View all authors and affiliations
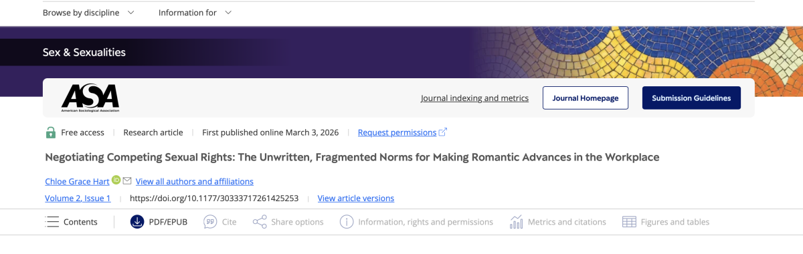Screen dimensions: 803x254 pyautogui.click(x=195, y=181)
